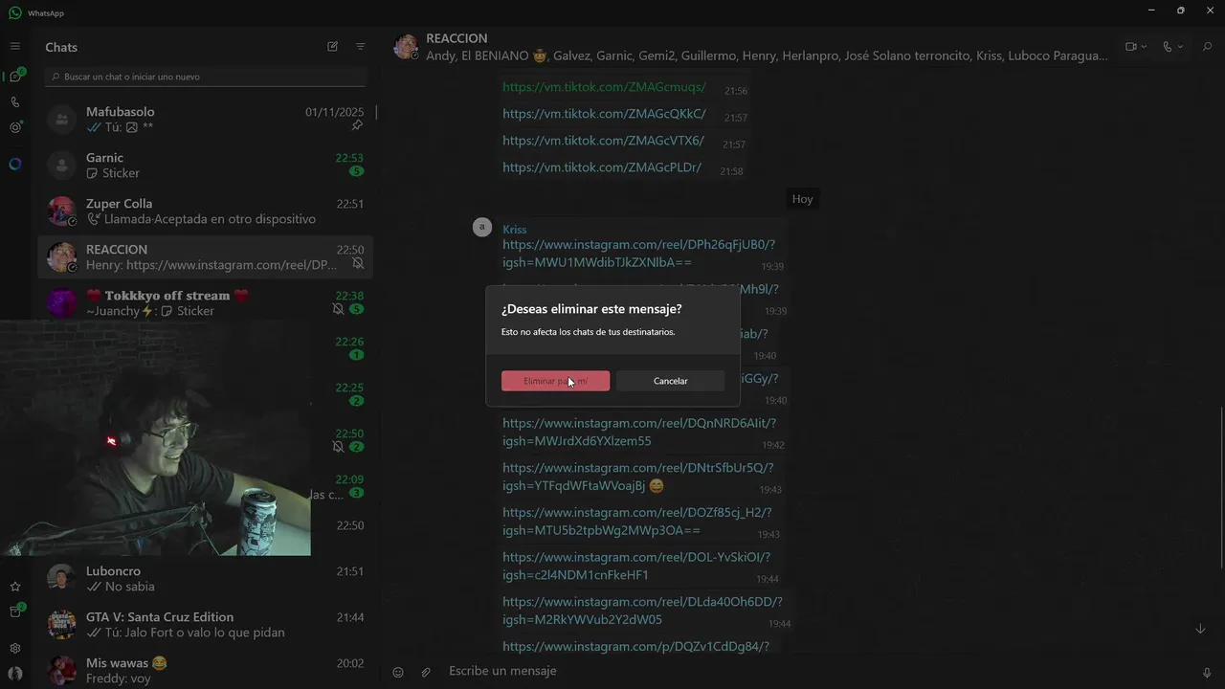Confirm with Eliminar para mí button
Viewport: 1225px width, 689px height.
(555, 381)
